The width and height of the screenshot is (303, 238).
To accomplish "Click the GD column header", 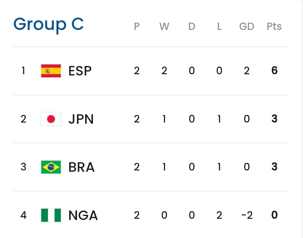I will pos(246,27).
